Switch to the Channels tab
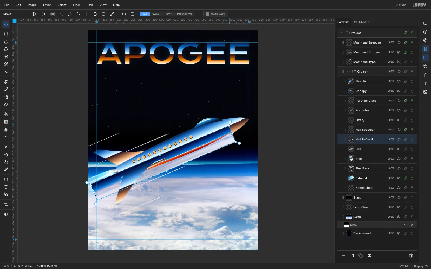Viewport: 431px width, 269px height. coord(363,22)
